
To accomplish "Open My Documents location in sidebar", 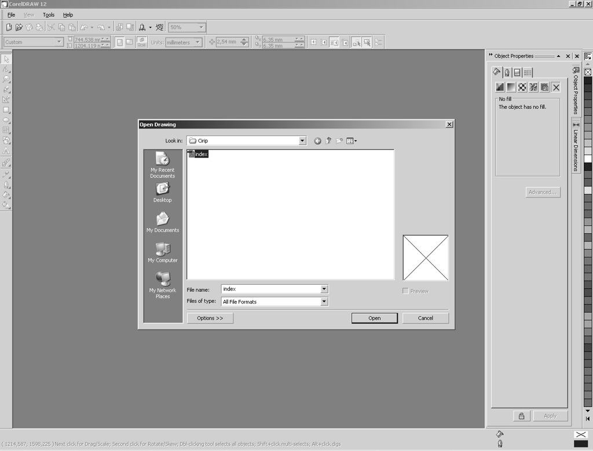I will pyautogui.click(x=163, y=222).
